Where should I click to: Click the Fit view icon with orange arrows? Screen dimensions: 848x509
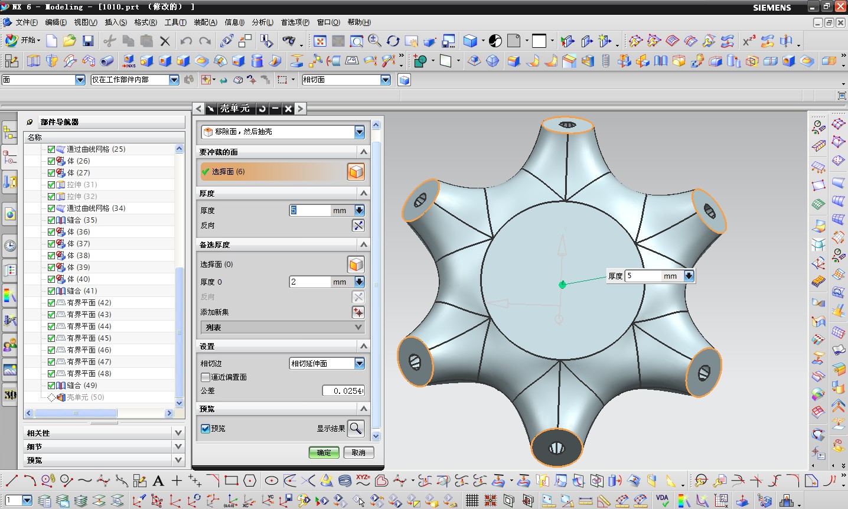coord(319,41)
